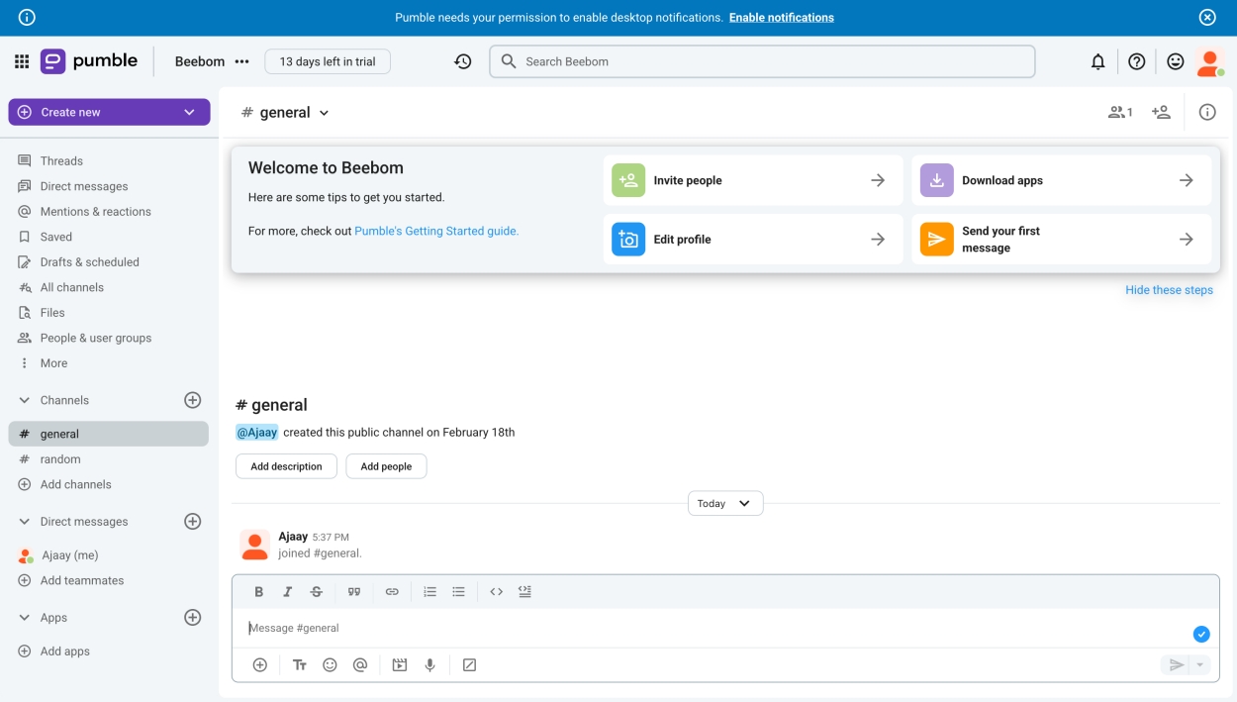Click Enable notifications in the banner
Screen dimensions: 1237x702
click(x=781, y=17)
